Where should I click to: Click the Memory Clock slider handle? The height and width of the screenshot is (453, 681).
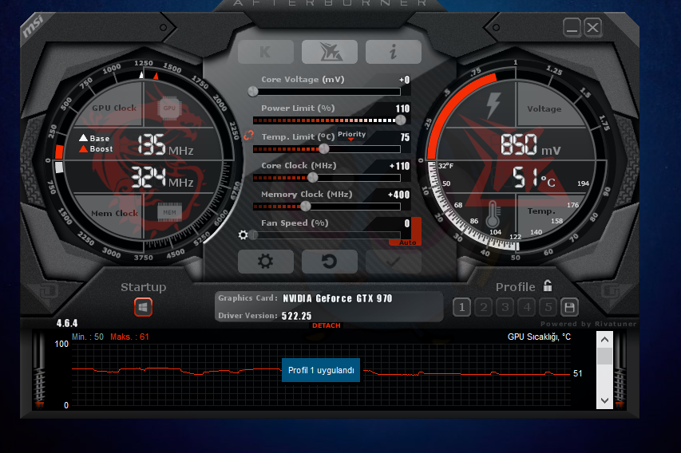click(306, 206)
